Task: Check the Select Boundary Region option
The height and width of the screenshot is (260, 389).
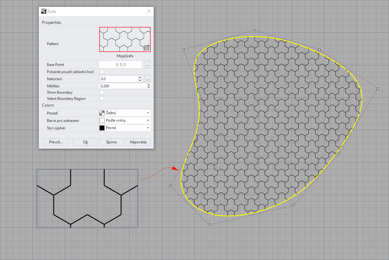Action: click(x=102, y=99)
